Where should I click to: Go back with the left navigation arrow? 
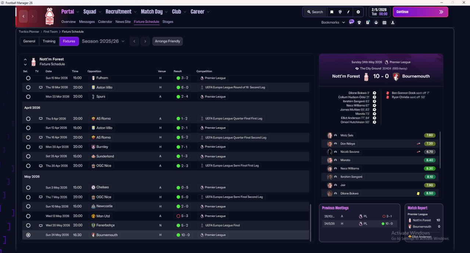(24, 16)
